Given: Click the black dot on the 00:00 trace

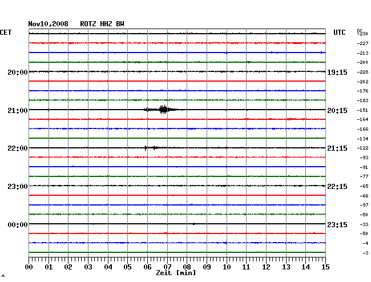Looking at the screenshot, I should point(194,224).
